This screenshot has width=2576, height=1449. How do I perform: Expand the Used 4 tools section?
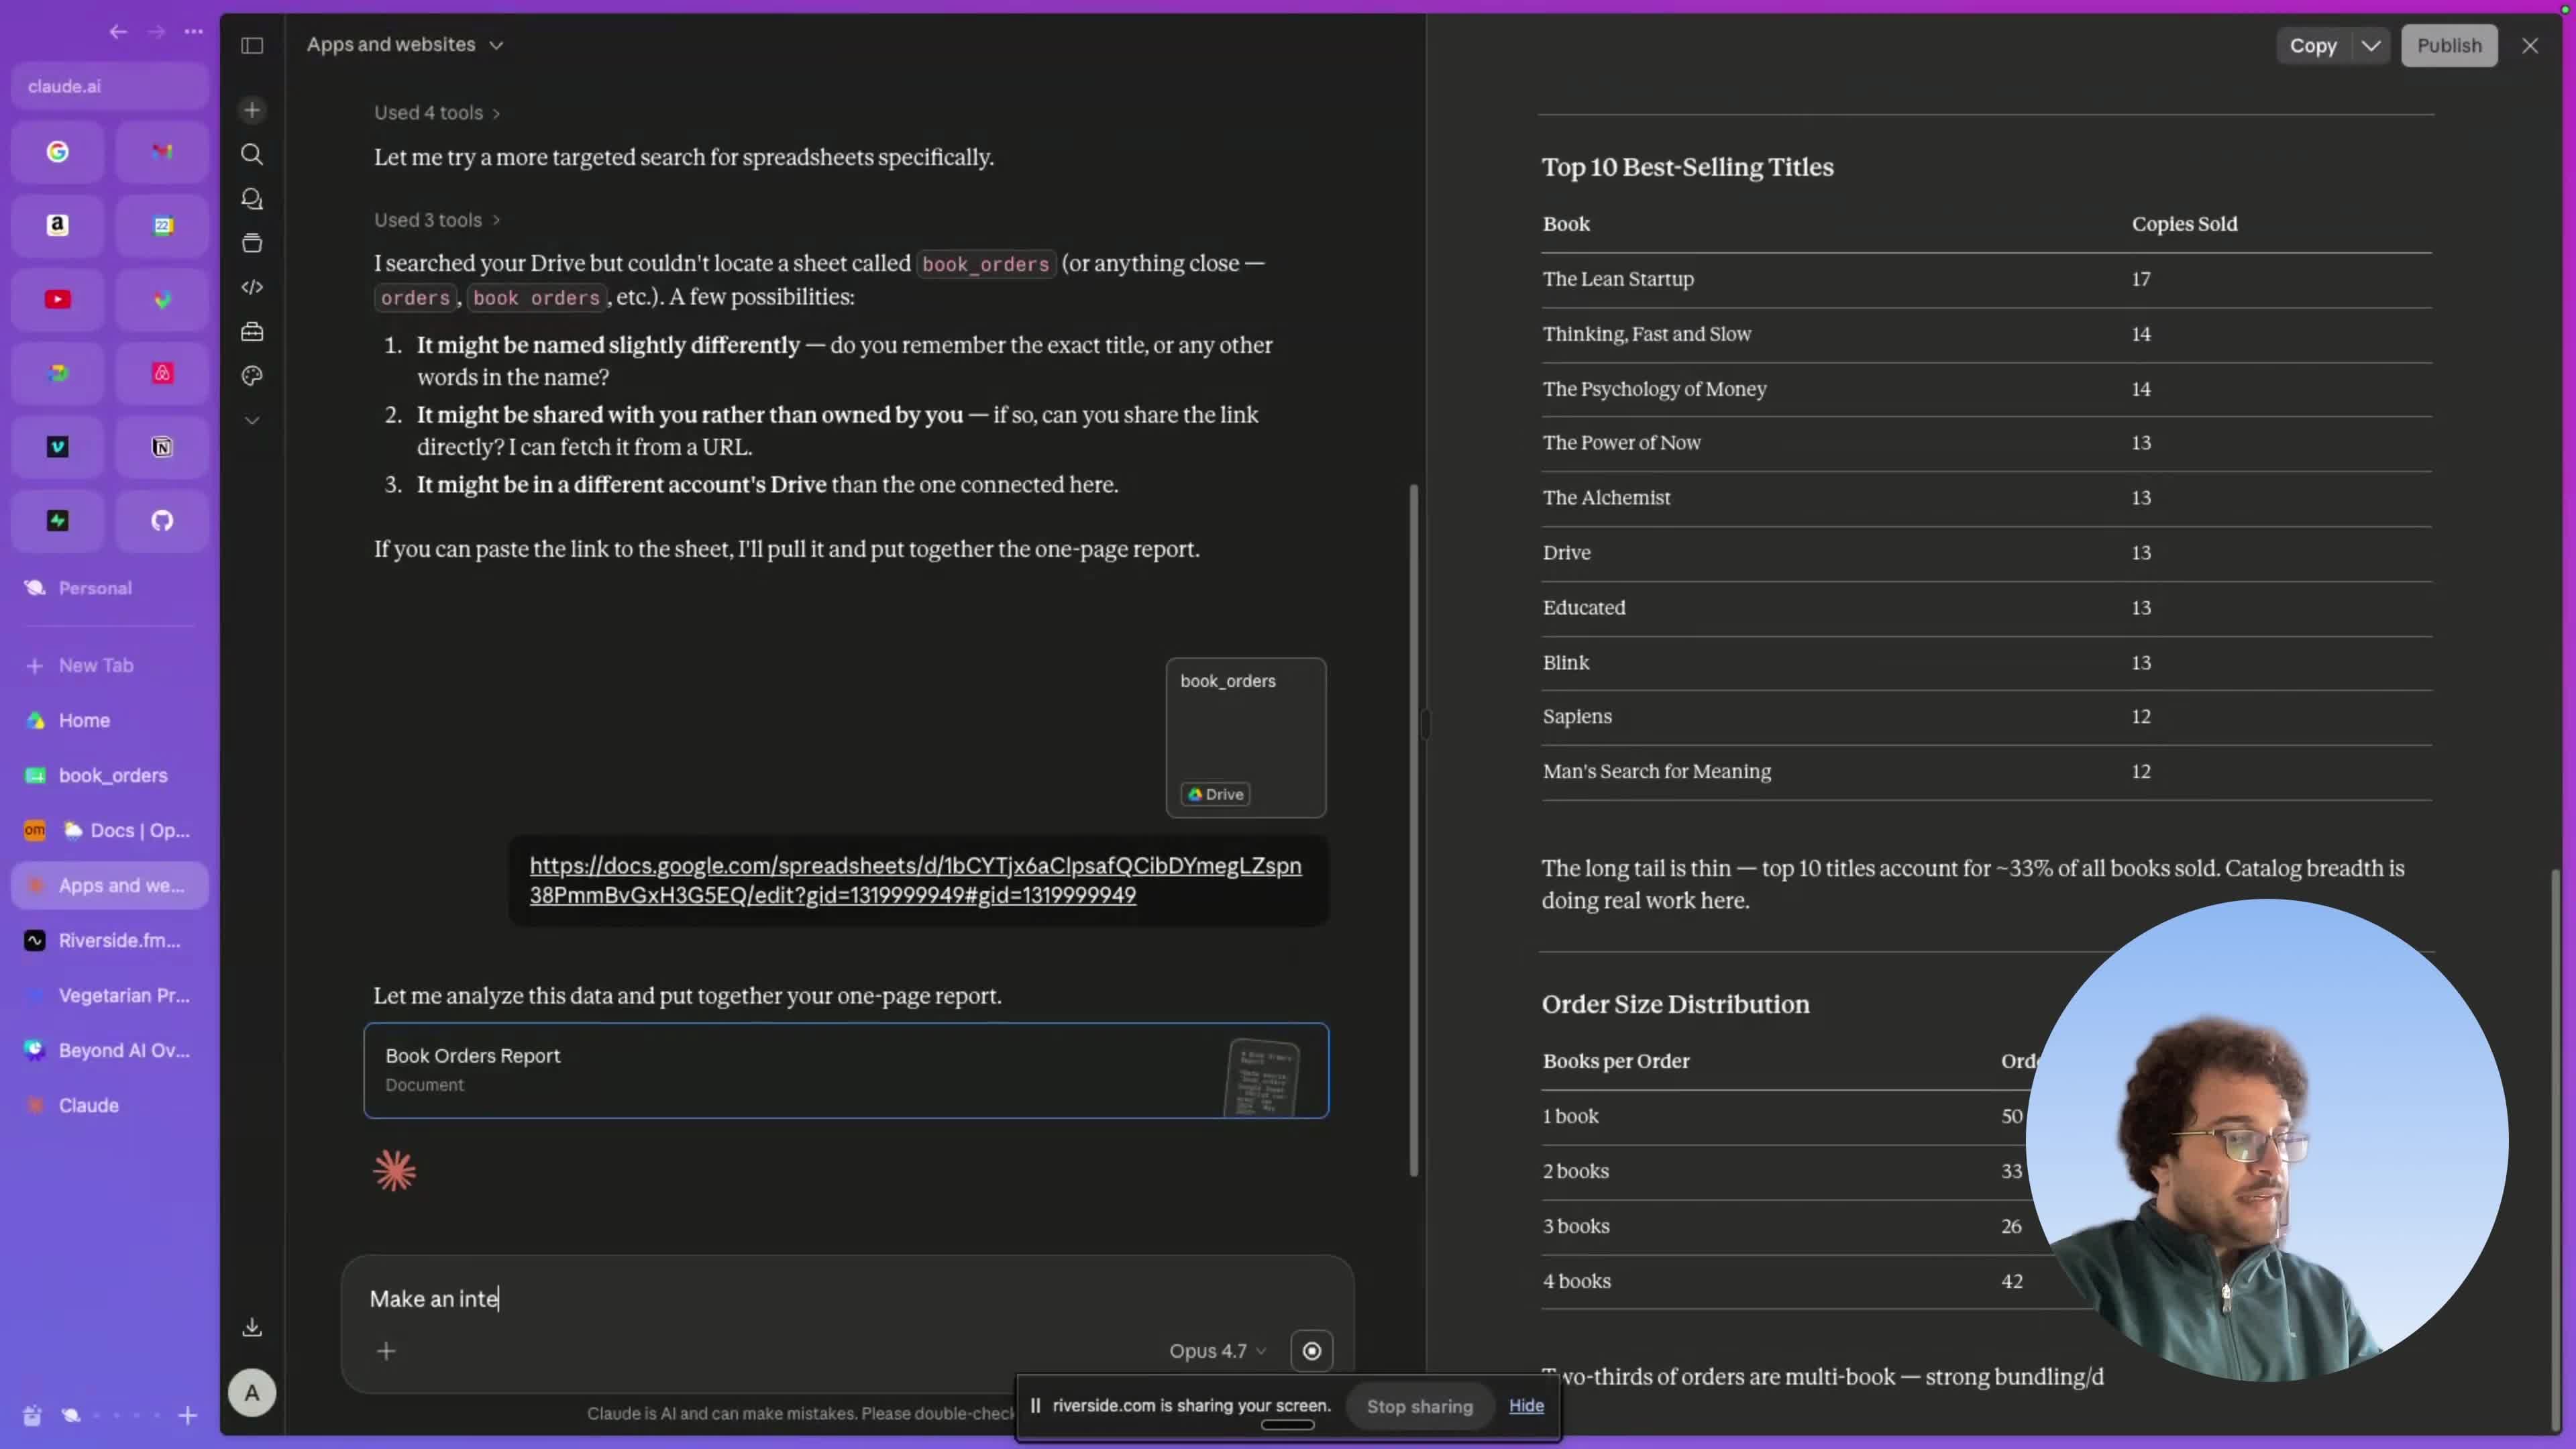(437, 113)
